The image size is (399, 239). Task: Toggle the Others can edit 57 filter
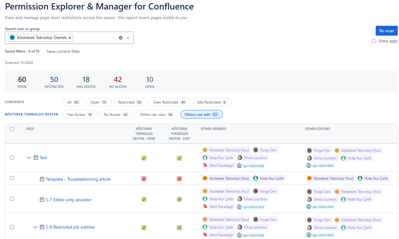pos(201,115)
